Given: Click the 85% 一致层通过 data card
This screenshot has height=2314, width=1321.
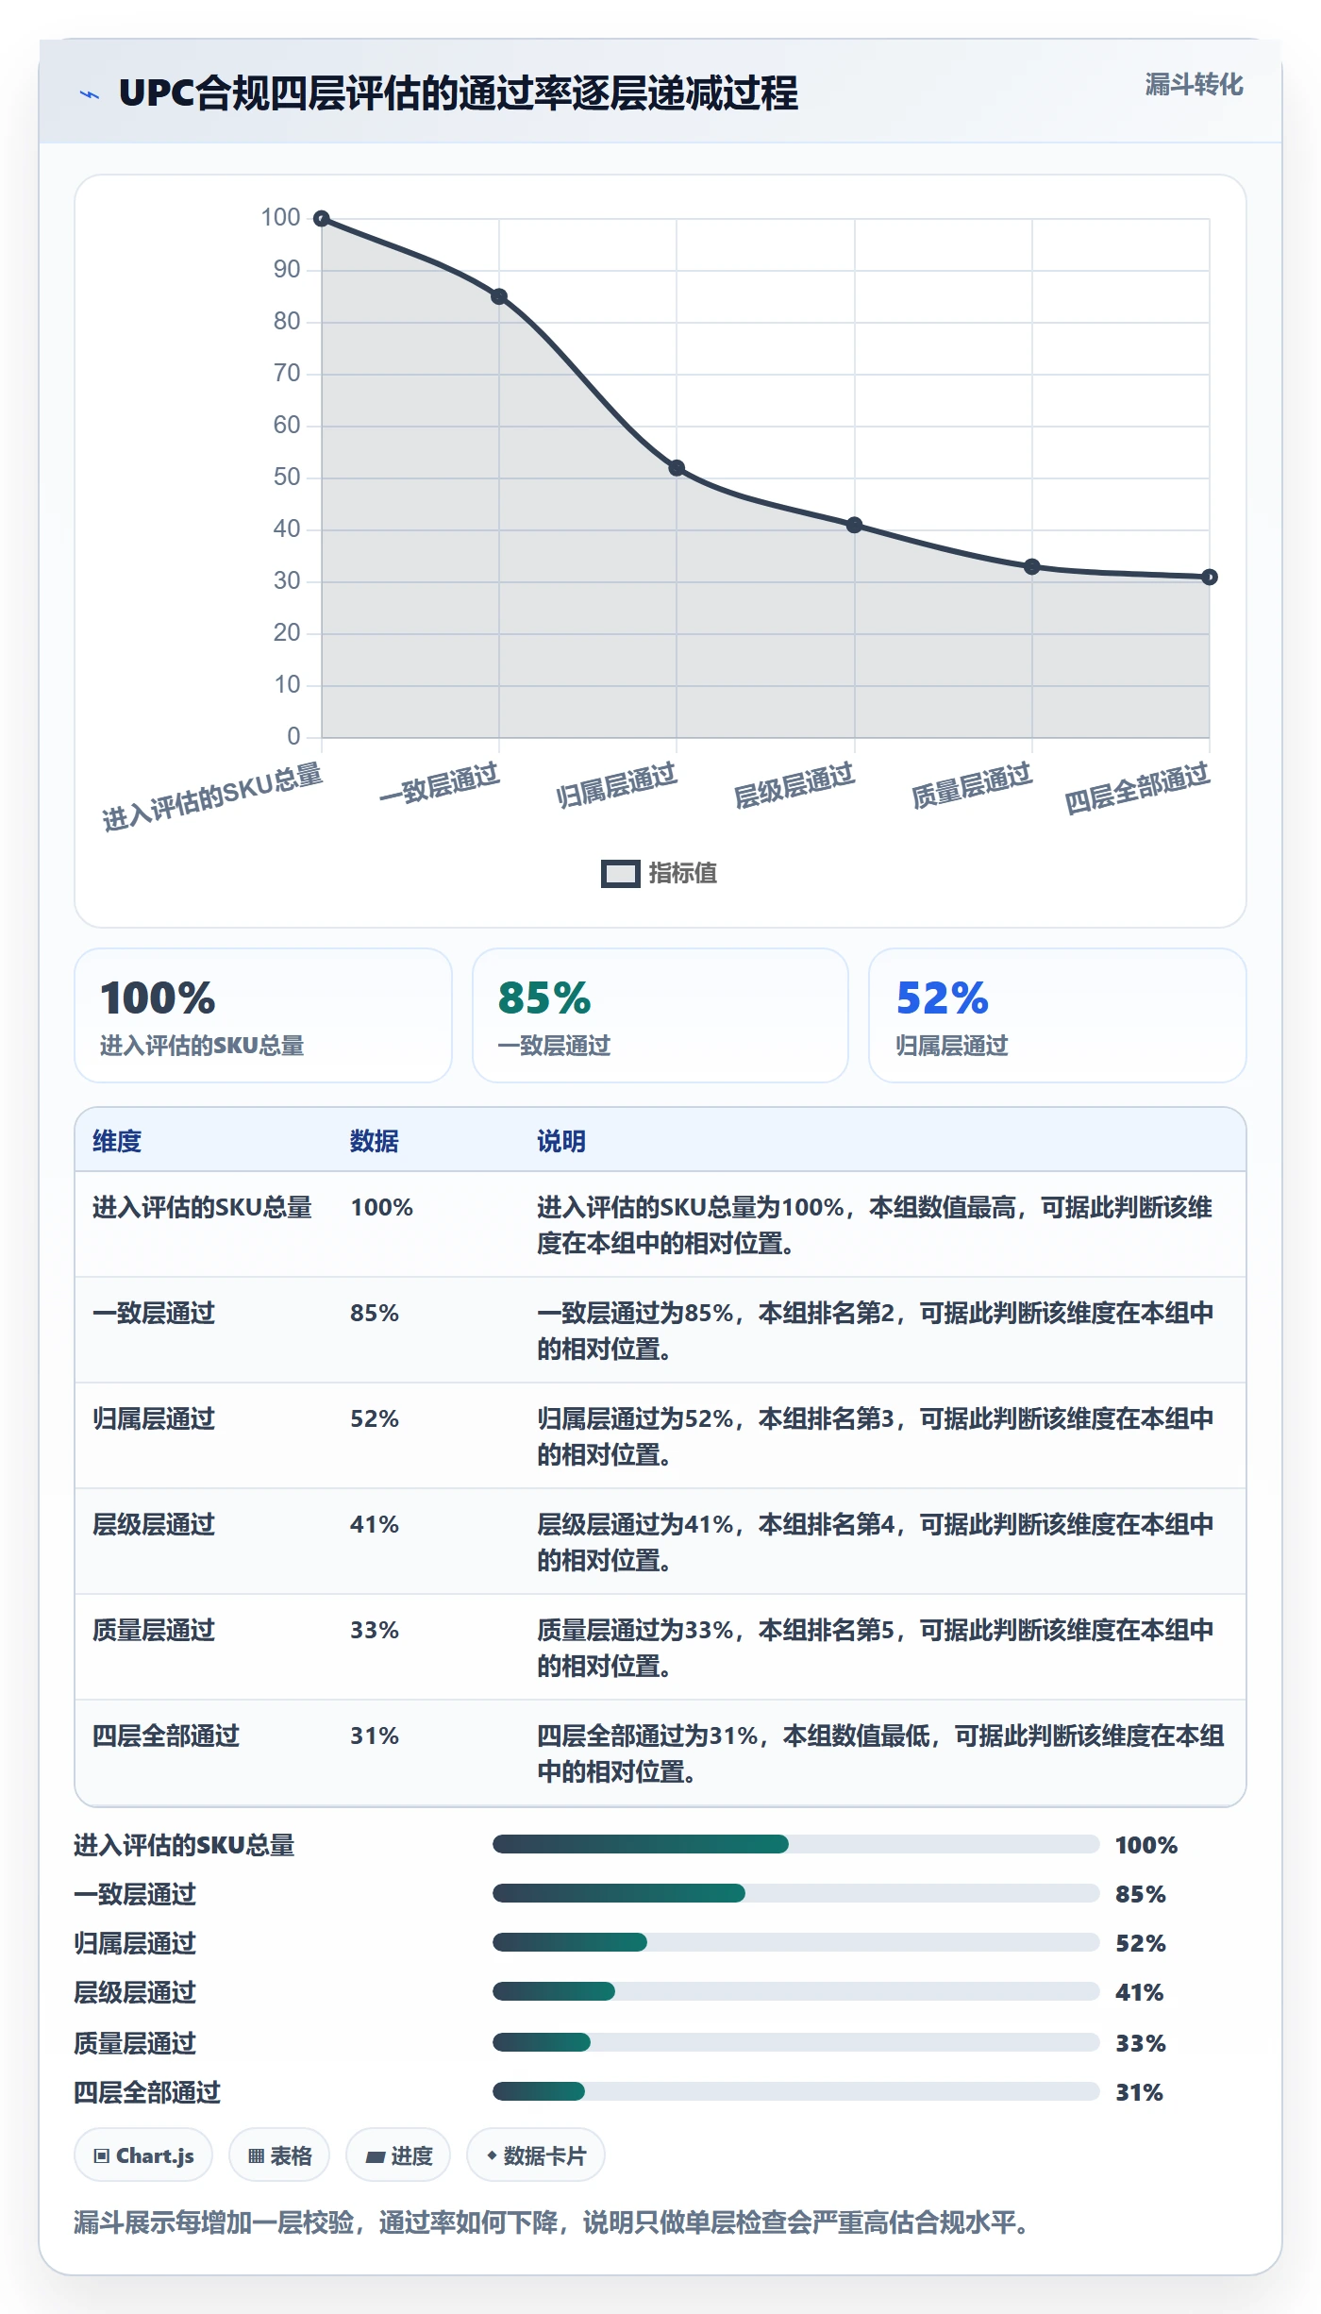Looking at the screenshot, I should click(660, 1015).
